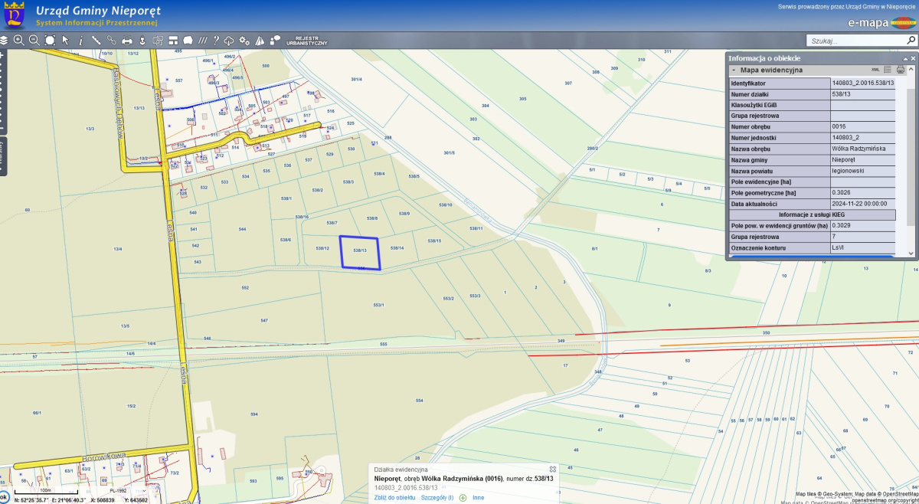
Task: Choose the measure ruler tool
Action: tap(96, 40)
